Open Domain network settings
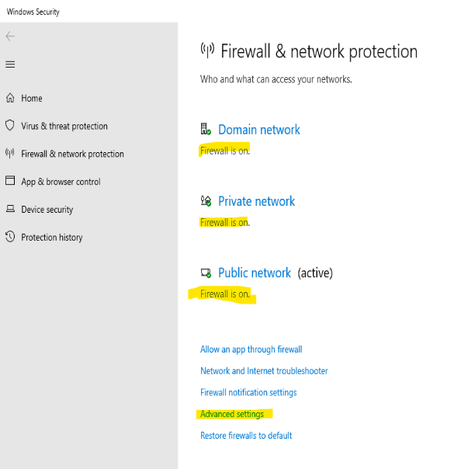 pos(259,130)
